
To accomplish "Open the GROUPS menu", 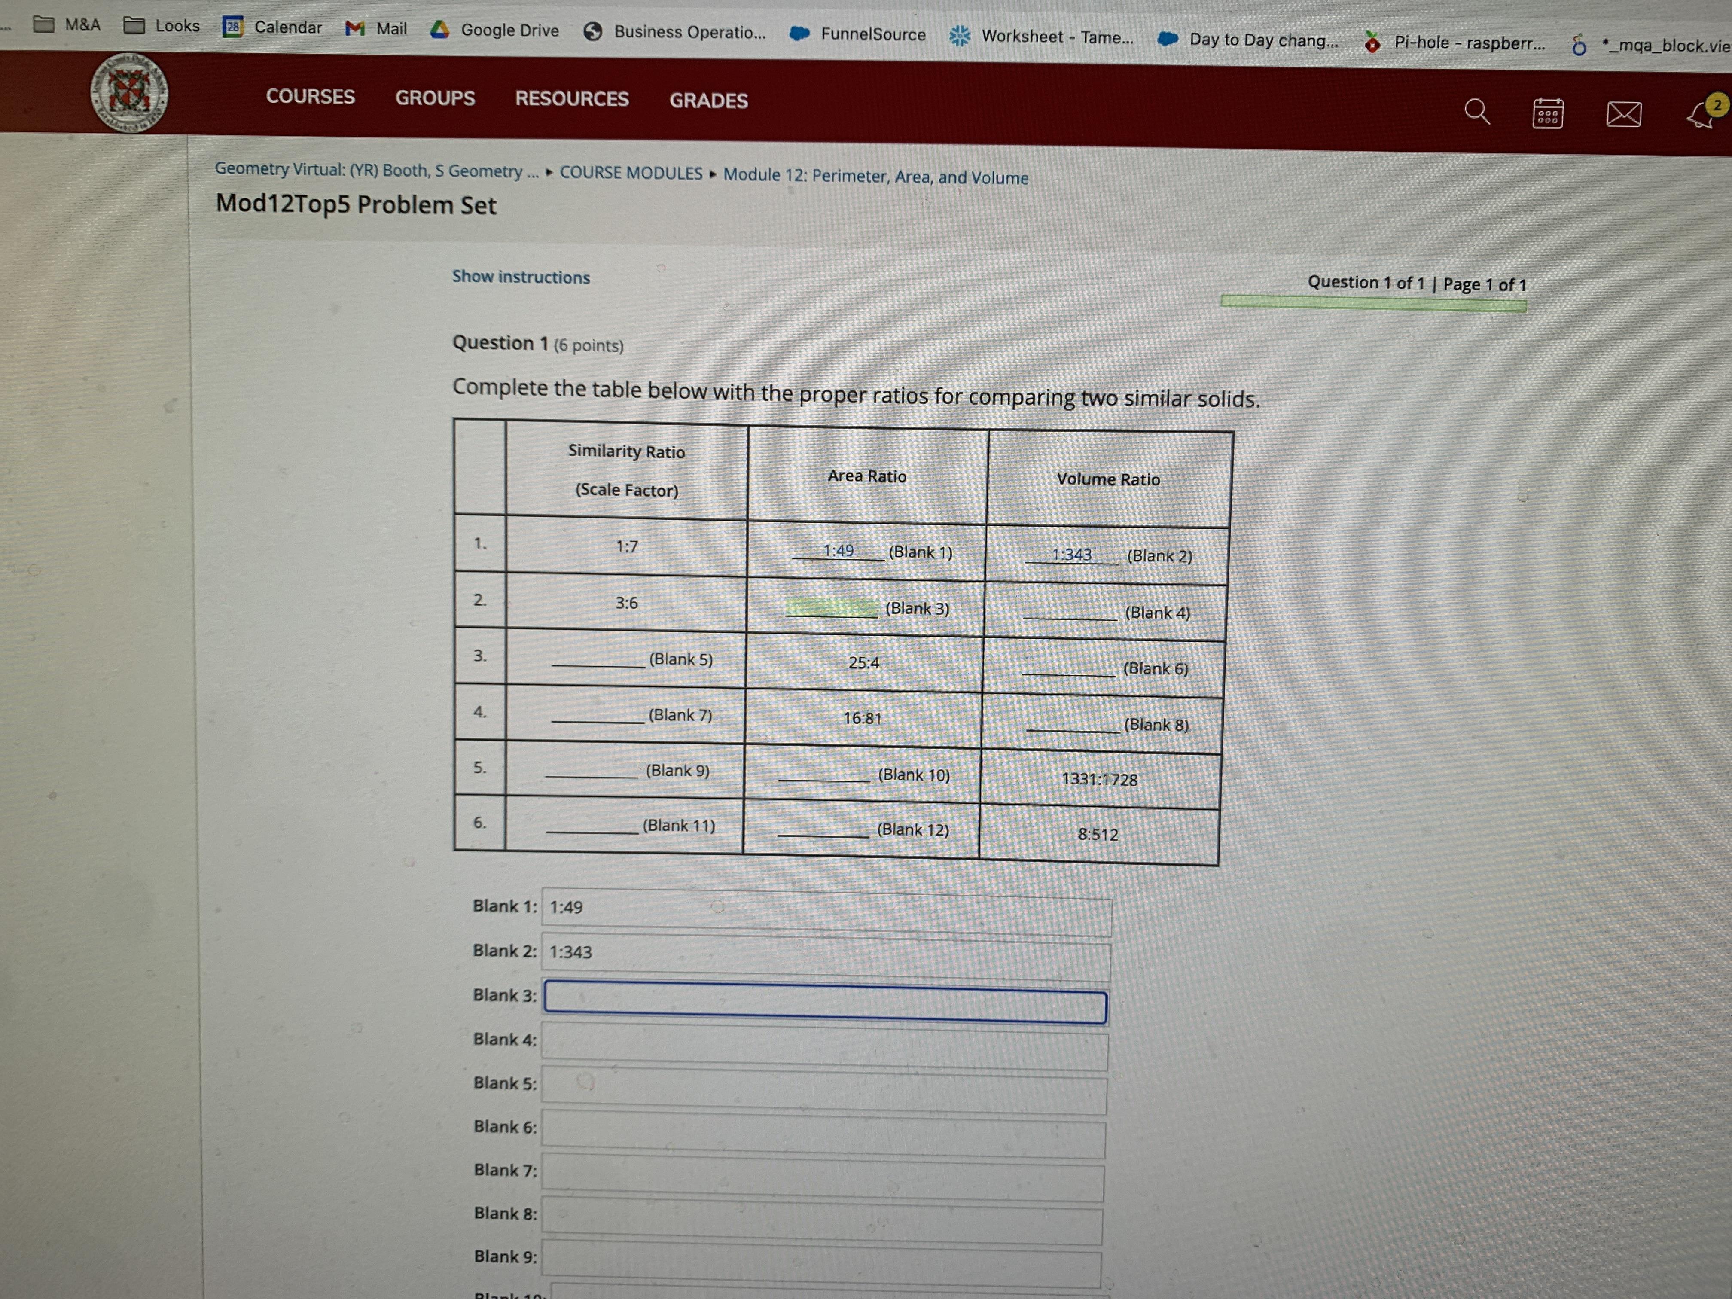I will pos(435,98).
